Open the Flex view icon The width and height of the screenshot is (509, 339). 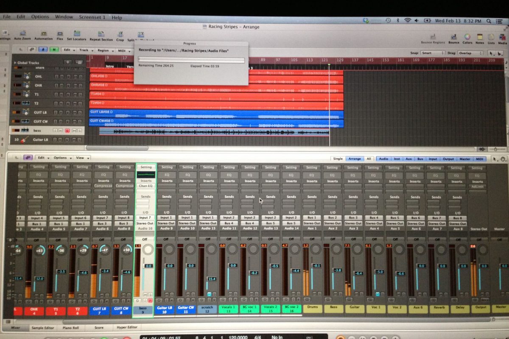60,33
